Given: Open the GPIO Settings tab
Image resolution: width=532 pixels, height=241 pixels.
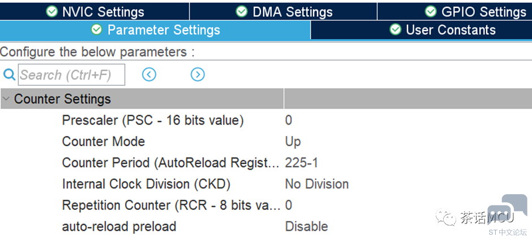Looking at the screenshot, I should point(454,11).
